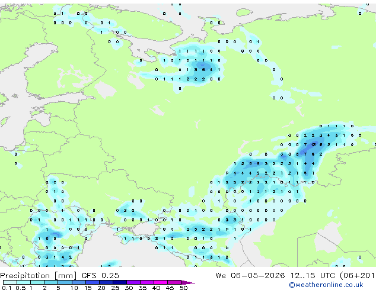Viewport: 376px width, 290px height.
Task: Click the legend label '45'
Action: pos(170,288)
